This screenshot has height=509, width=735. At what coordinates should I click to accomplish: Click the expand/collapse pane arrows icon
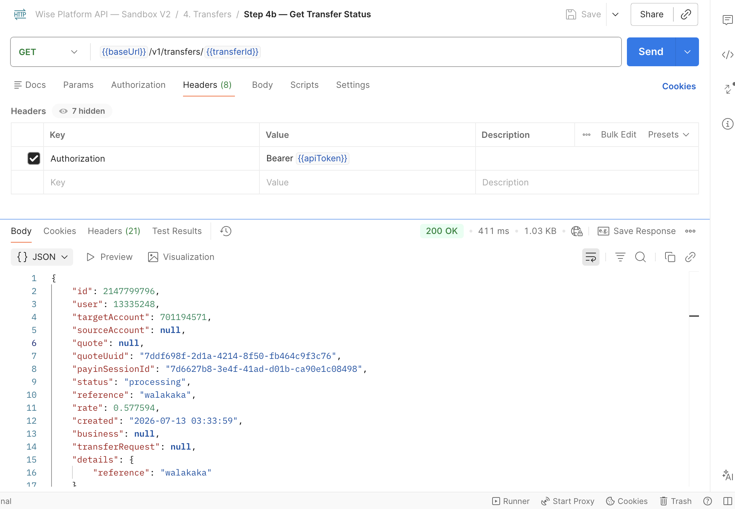point(728,89)
